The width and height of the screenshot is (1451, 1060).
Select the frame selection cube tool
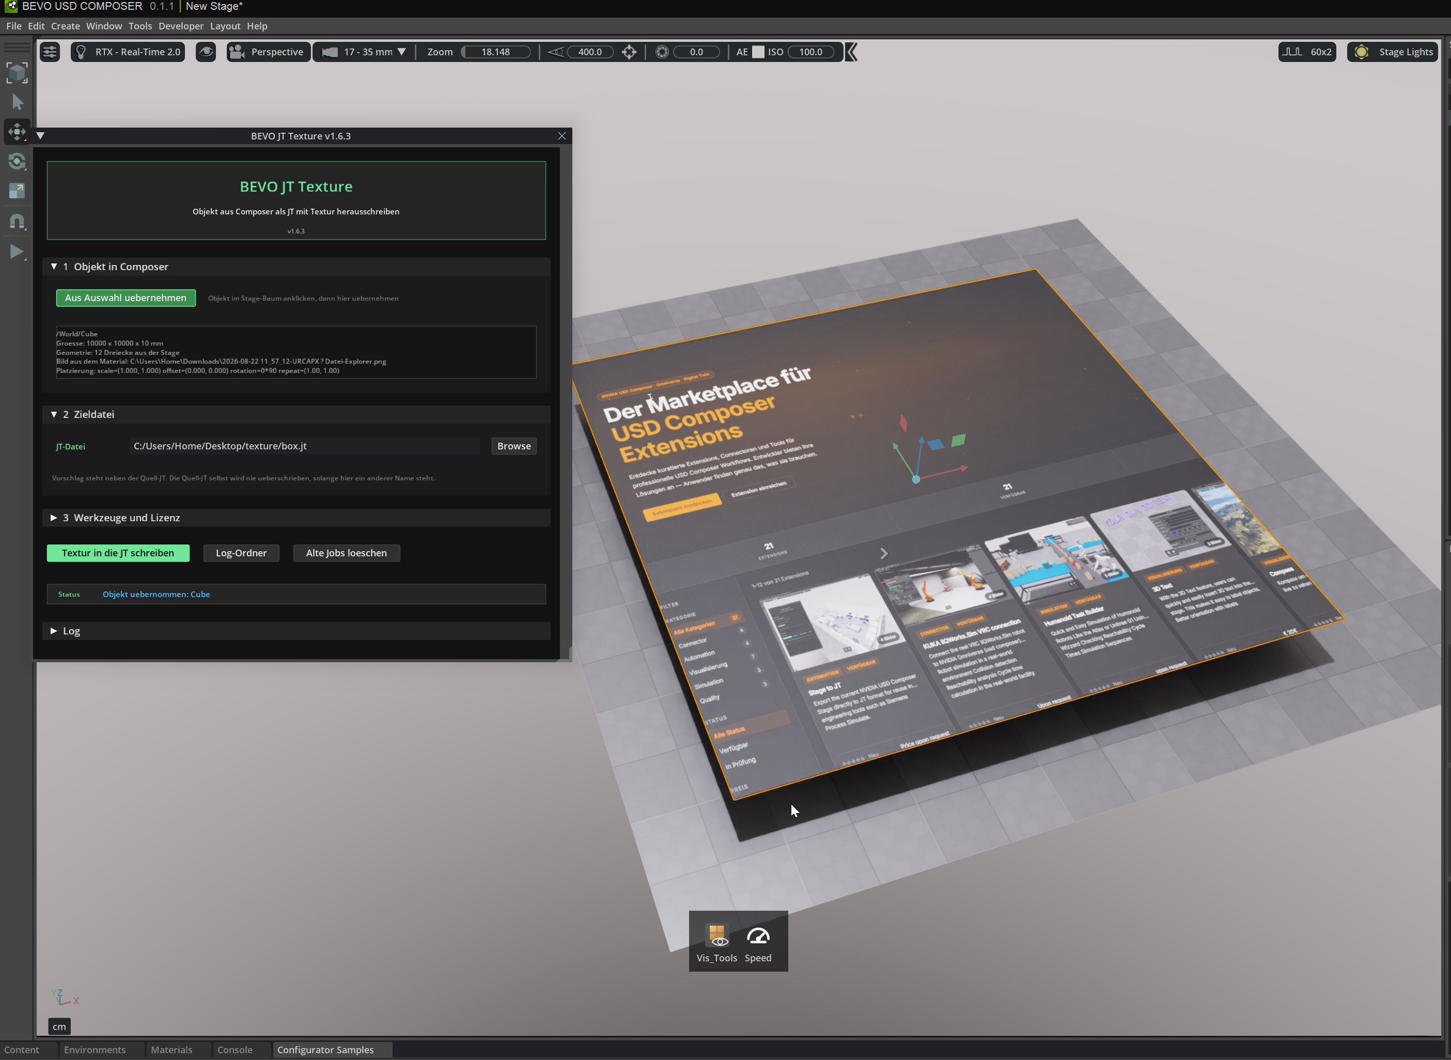pos(18,72)
